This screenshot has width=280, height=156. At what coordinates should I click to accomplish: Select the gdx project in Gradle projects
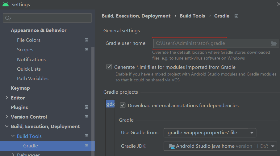point(110,104)
